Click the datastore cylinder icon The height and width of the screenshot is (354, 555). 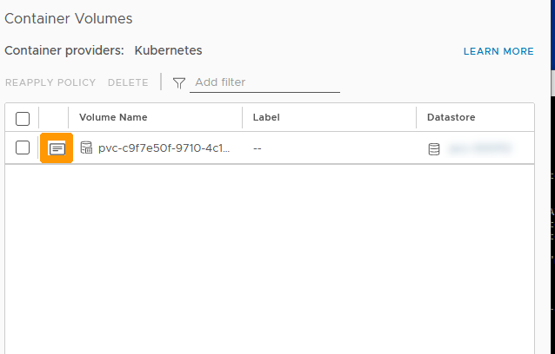(434, 149)
